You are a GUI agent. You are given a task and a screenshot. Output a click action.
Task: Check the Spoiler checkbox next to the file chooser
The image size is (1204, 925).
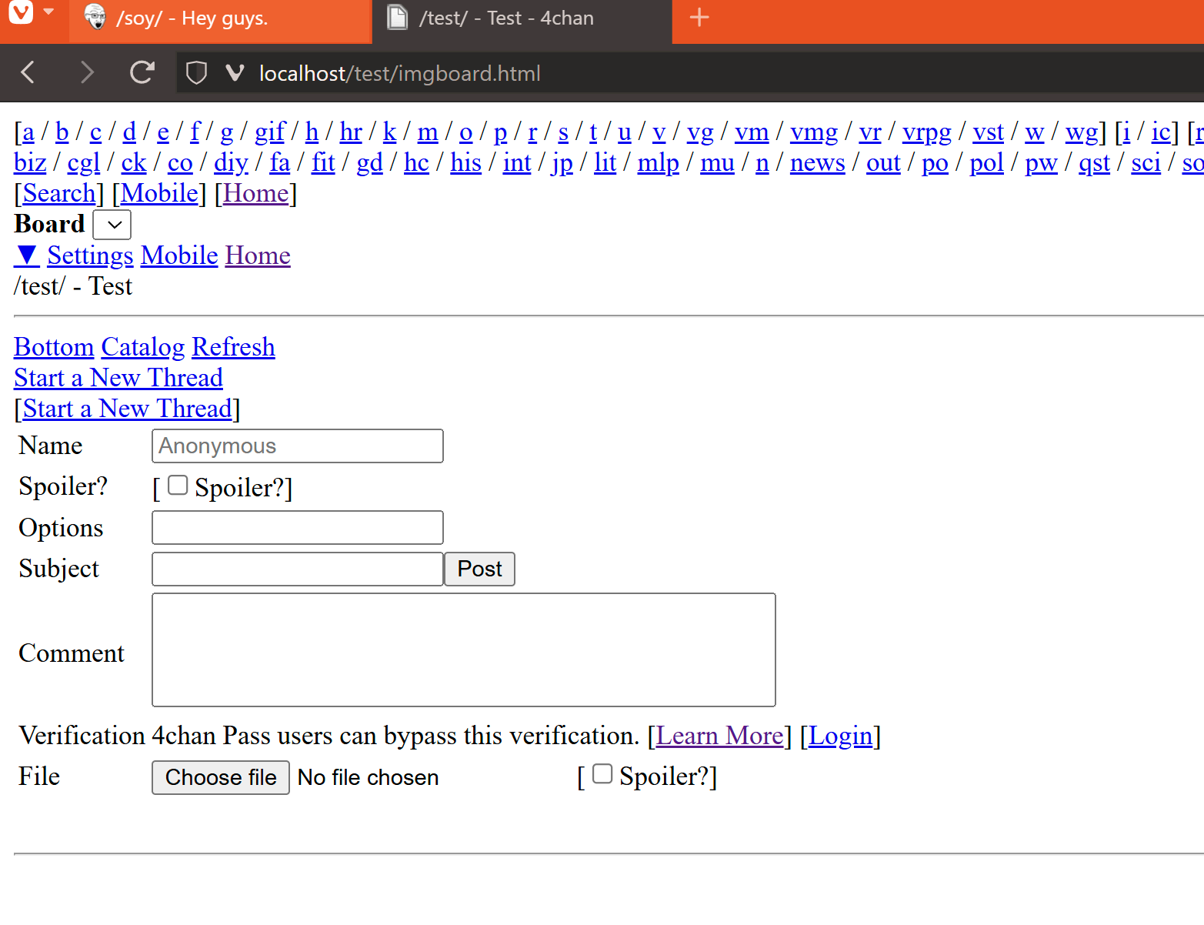point(602,774)
